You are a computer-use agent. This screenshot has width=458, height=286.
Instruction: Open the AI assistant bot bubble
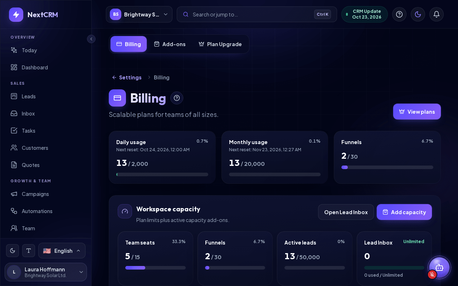click(x=439, y=267)
